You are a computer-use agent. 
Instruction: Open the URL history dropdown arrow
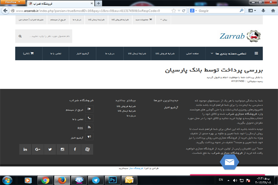(x=179, y=11)
